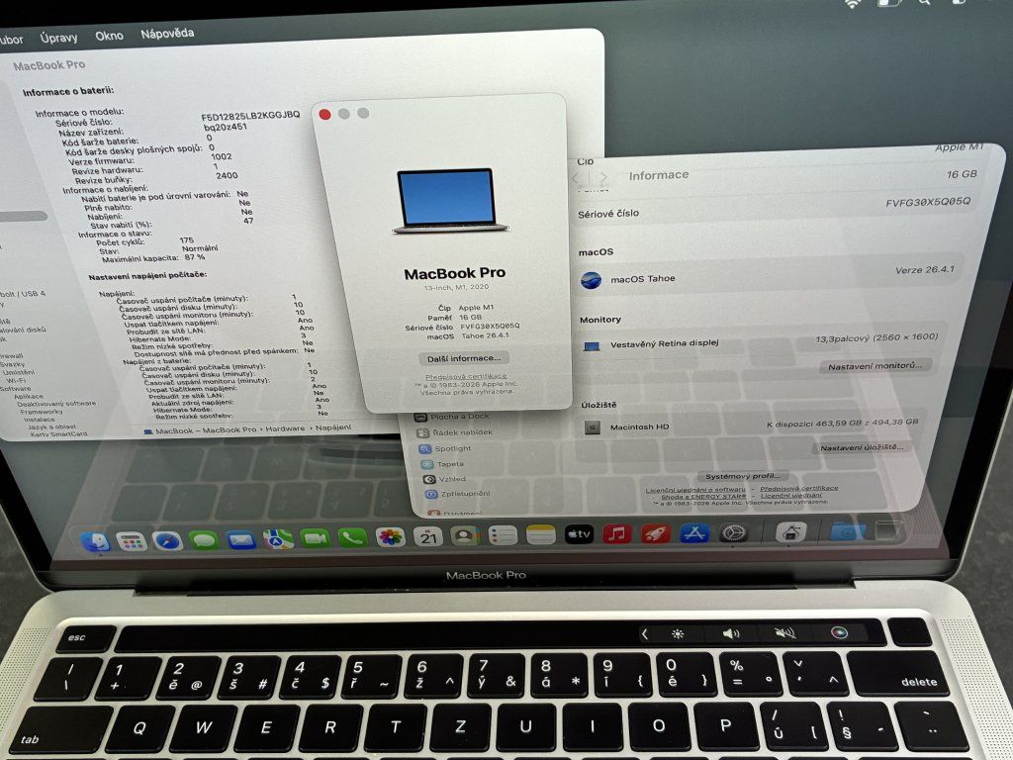1013x760 pixels.
Task: Open Messages in the Dock
Action: click(x=204, y=539)
